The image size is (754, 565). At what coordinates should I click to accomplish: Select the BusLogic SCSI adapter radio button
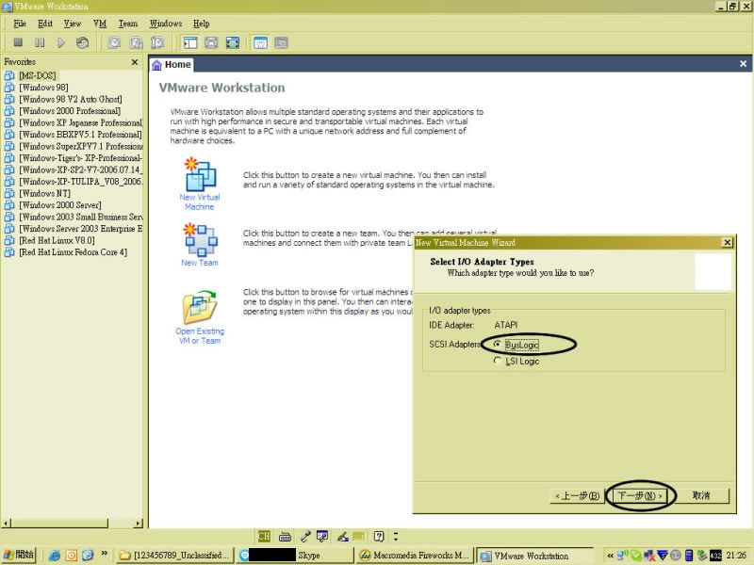click(x=498, y=344)
